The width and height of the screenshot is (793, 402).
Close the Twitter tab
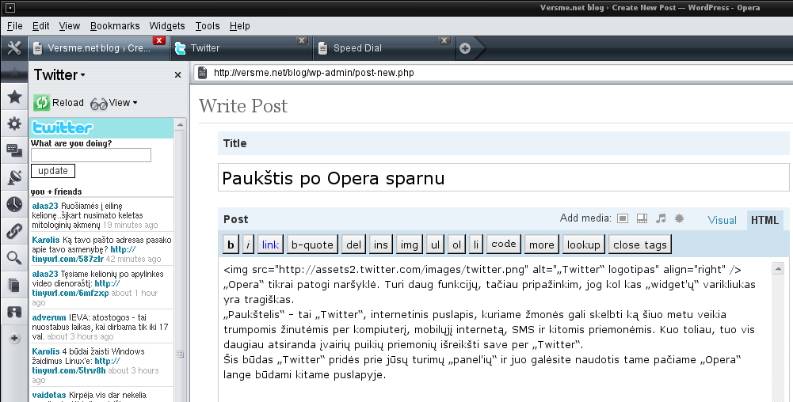click(301, 40)
